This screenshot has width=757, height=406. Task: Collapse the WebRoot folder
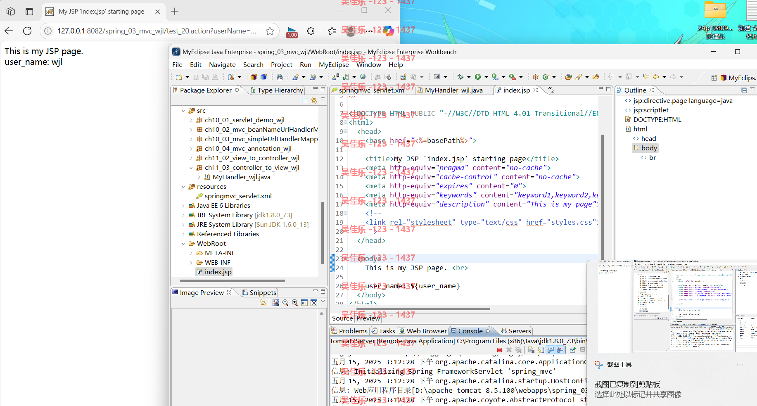click(183, 244)
